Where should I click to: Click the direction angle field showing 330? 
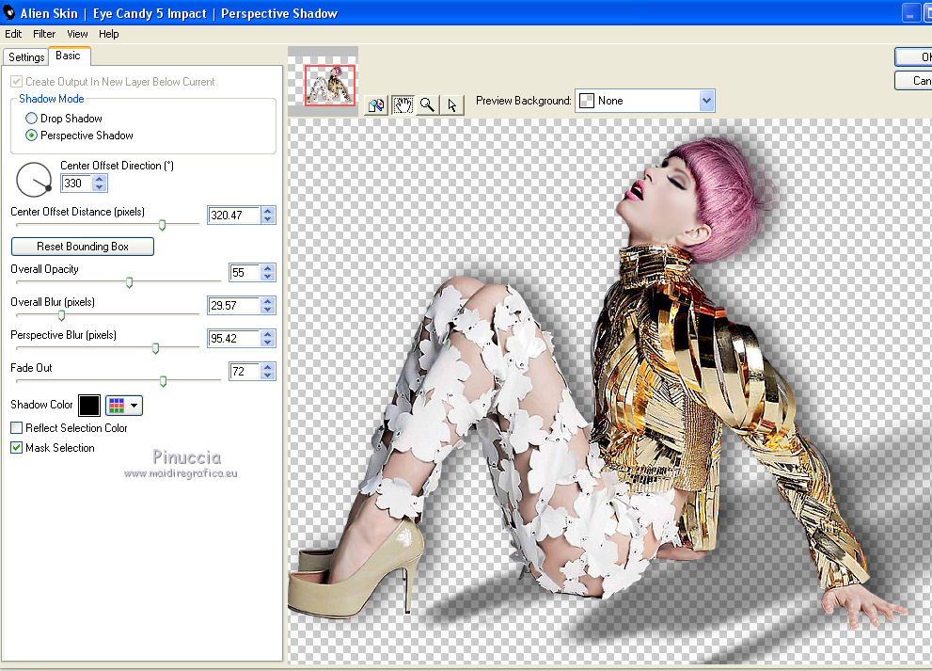(x=77, y=184)
